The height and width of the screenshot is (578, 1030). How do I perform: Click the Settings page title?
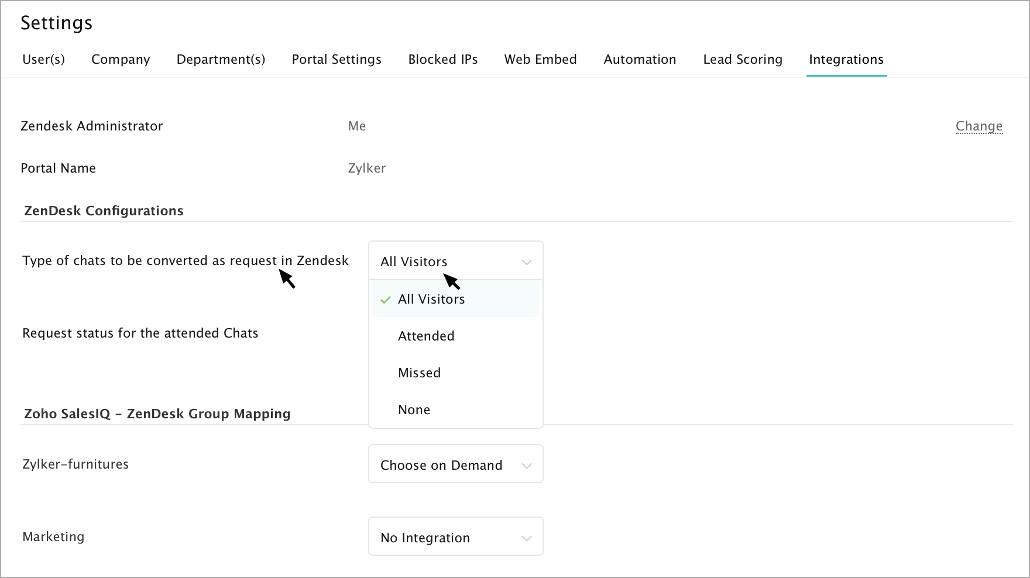(57, 23)
